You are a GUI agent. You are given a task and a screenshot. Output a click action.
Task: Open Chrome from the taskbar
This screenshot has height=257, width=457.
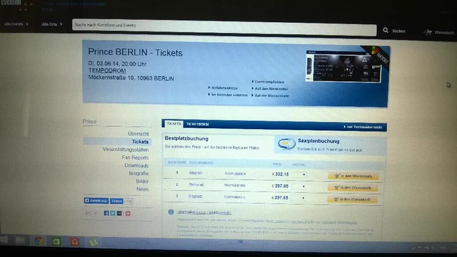pos(38,241)
